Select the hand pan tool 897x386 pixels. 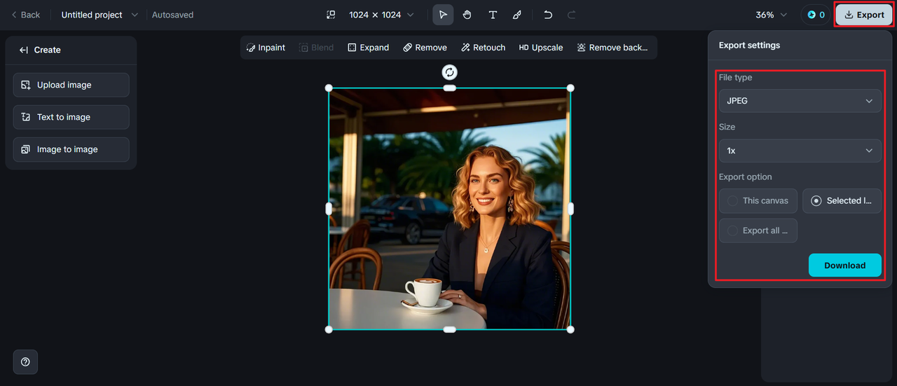point(467,15)
